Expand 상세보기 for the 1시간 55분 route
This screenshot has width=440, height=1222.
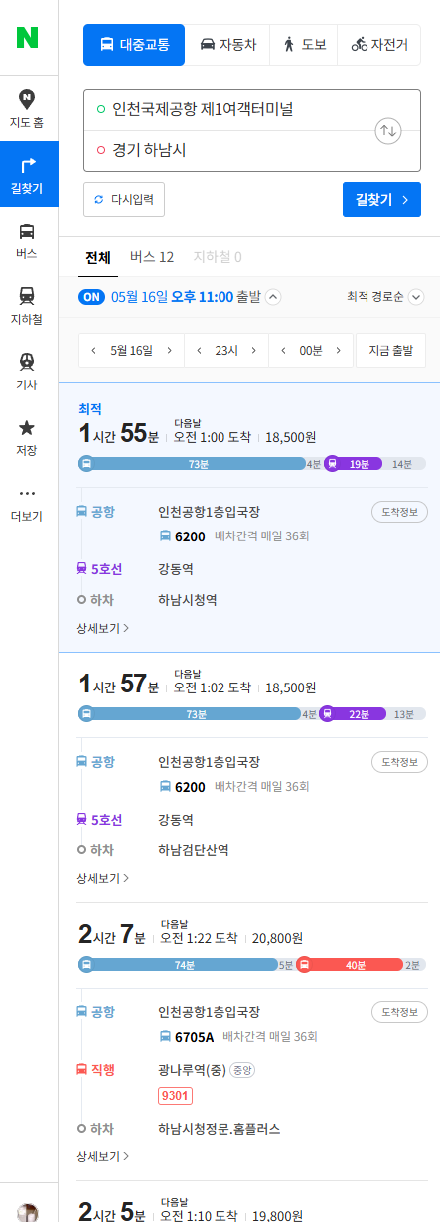(x=103, y=628)
